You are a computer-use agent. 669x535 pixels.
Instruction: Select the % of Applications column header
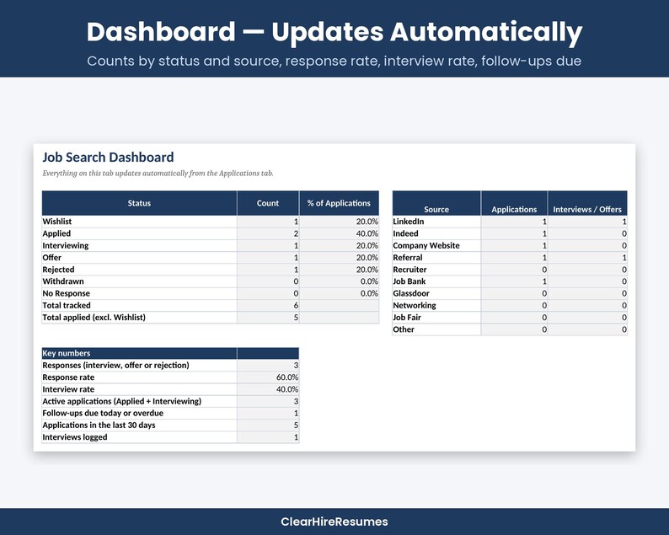(339, 203)
